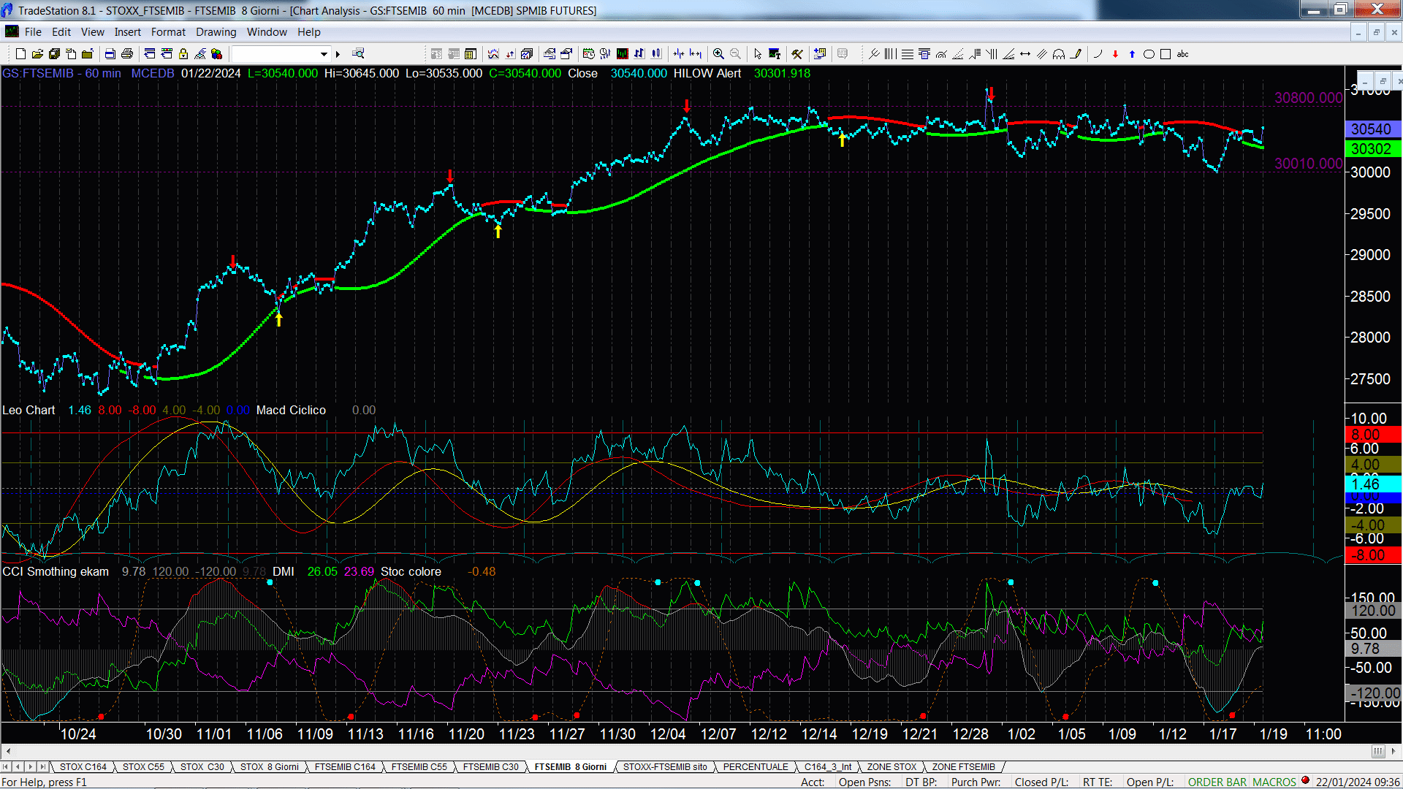The image size is (1403, 789).
Task: Select the rectangle drawing tool
Action: click(1166, 54)
